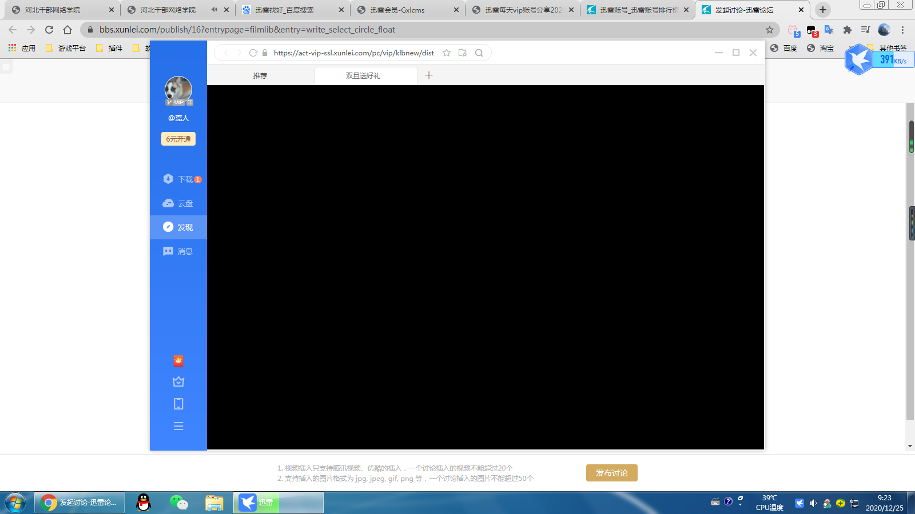
Task: Click the VIP crown icon in sidebar
Action: [178, 382]
